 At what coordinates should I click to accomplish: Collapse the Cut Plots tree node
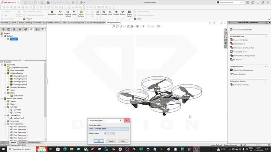(x=5, y=107)
